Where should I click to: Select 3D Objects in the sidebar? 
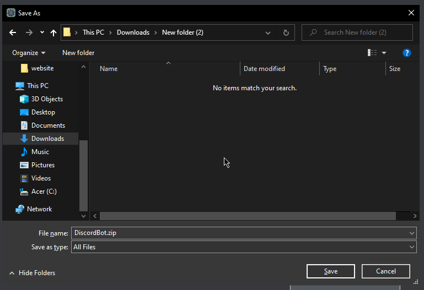click(x=47, y=99)
